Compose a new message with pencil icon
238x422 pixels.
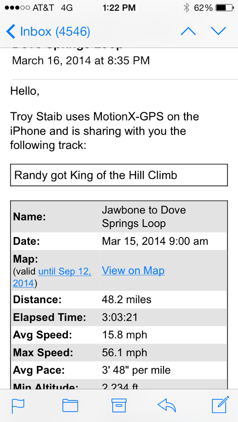click(x=220, y=405)
